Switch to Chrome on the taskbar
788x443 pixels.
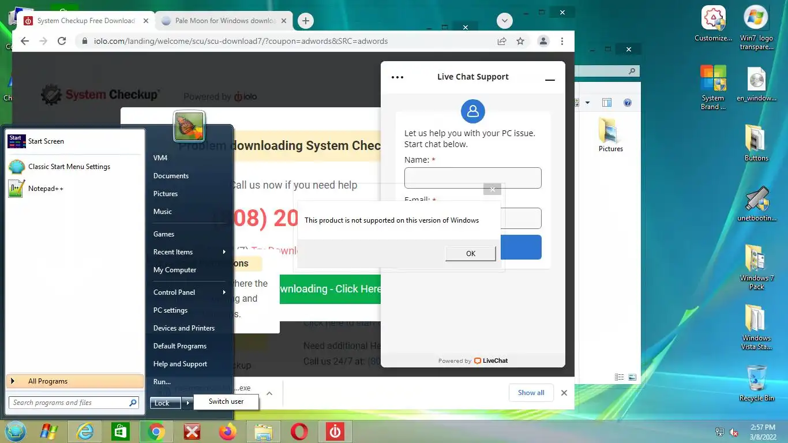click(156, 431)
